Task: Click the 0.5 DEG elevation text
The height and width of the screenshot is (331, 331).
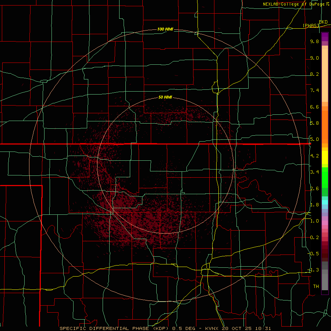Action: (x=184, y=328)
